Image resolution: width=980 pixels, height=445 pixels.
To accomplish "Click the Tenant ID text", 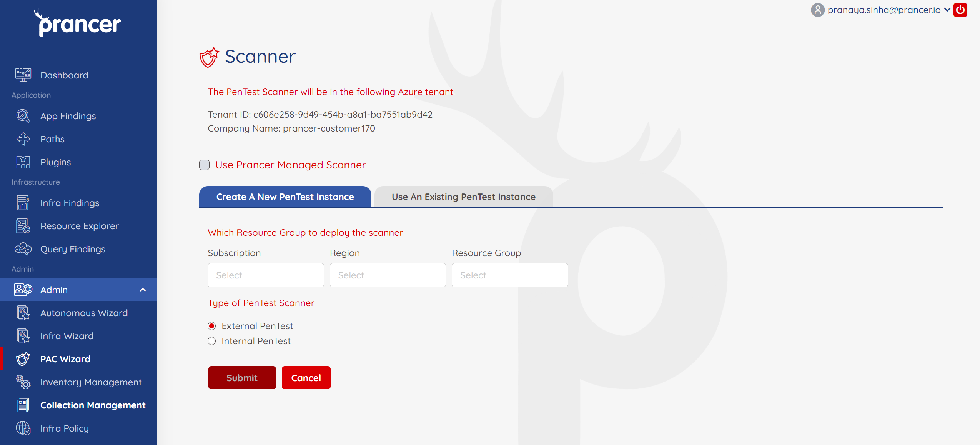I will coord(320,115).
